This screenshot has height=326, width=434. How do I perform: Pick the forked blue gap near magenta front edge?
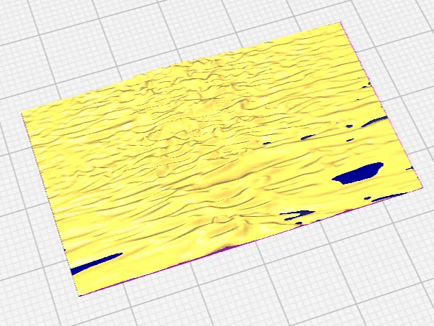tap(297, 215)
